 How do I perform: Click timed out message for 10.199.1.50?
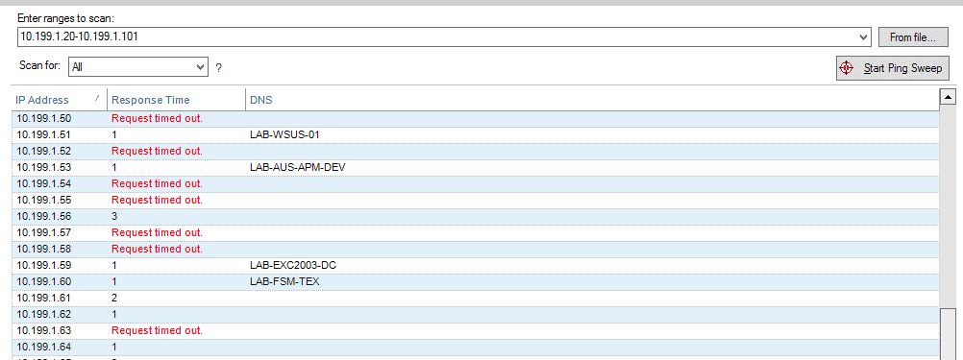157,118
